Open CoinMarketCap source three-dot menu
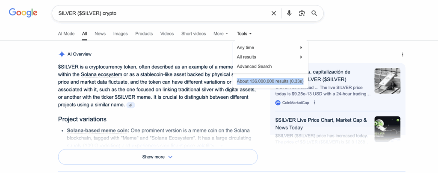Viewport: 438px width, 173px height. click(x=314, y=103)
